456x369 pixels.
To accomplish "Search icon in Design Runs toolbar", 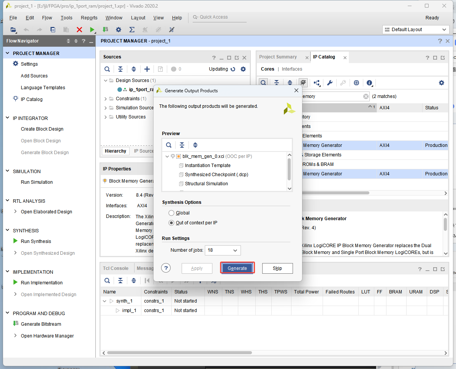I will pyautogui.click(x=108, y=281).
